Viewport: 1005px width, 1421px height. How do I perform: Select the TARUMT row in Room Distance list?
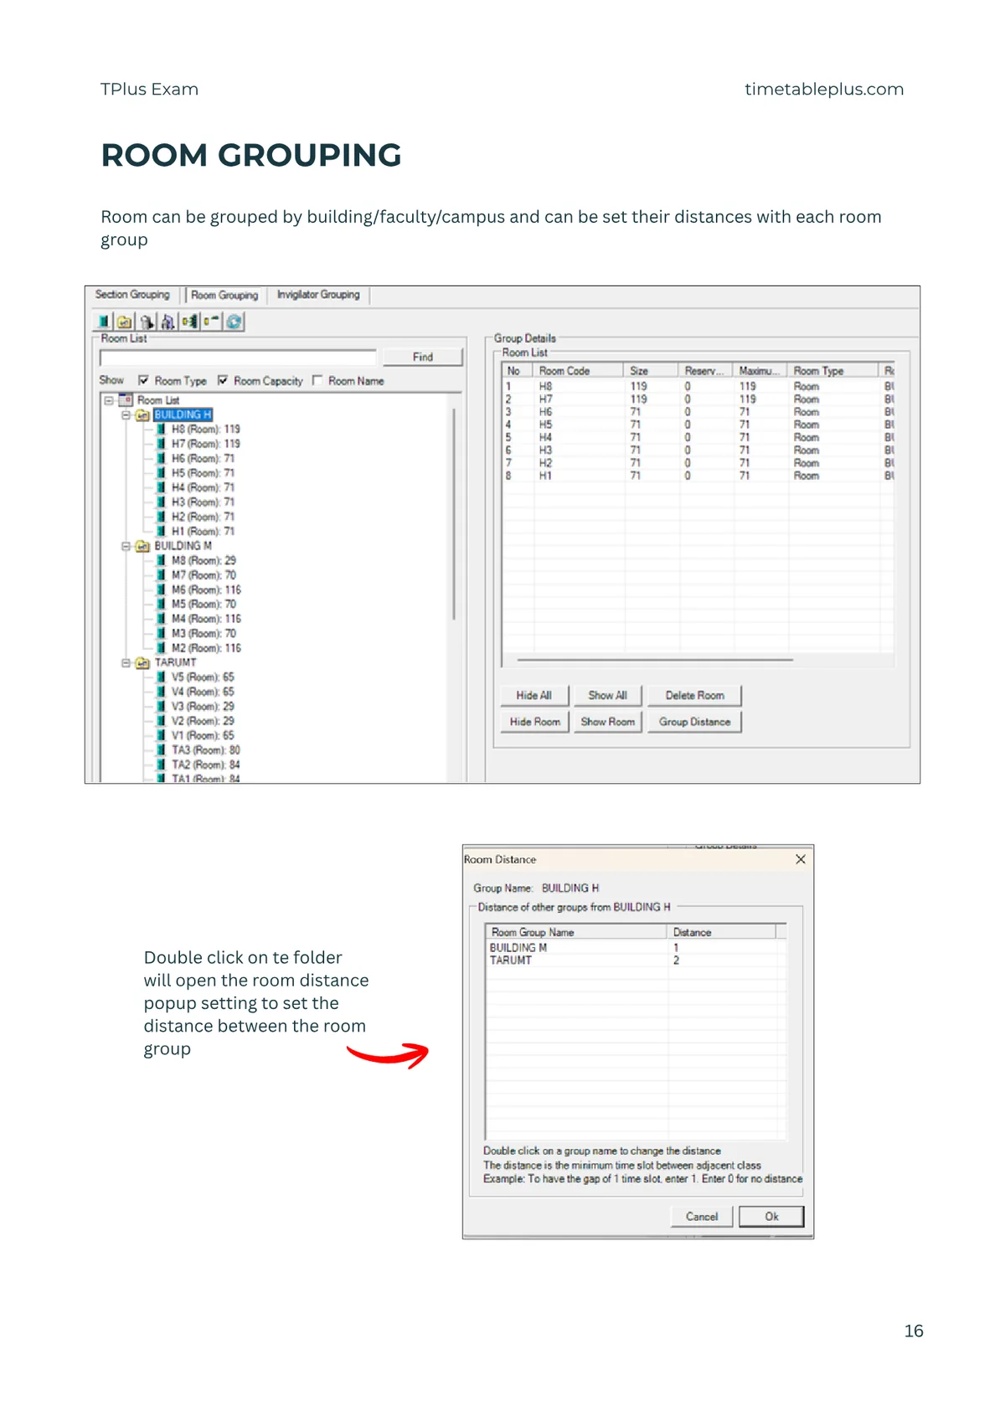coord(635,960)
